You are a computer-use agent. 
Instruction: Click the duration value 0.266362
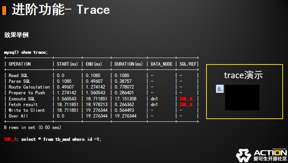click(124, 105)
